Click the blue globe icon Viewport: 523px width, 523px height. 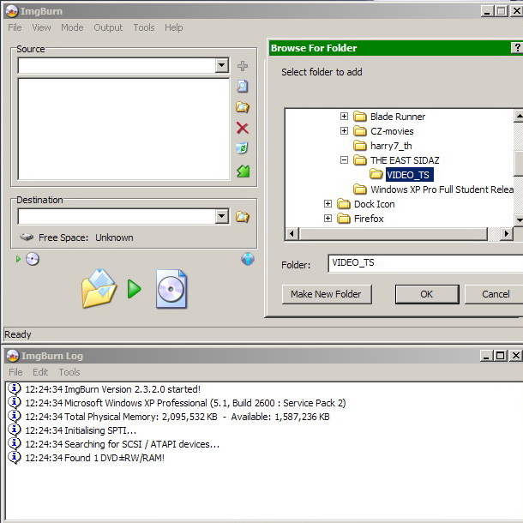click(248, 259)
